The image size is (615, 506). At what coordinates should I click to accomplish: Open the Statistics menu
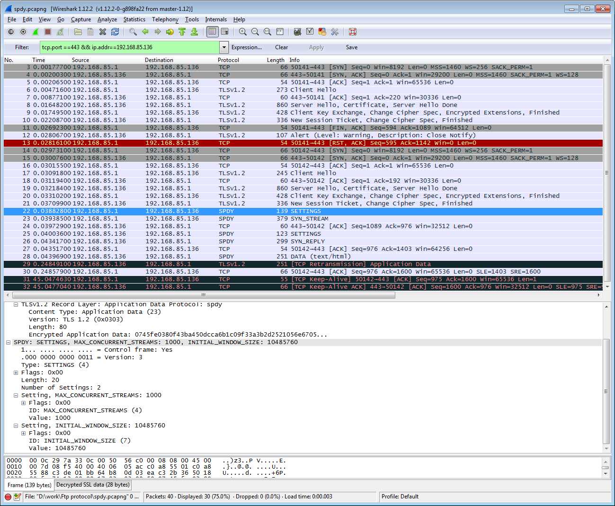coord(134,19)
